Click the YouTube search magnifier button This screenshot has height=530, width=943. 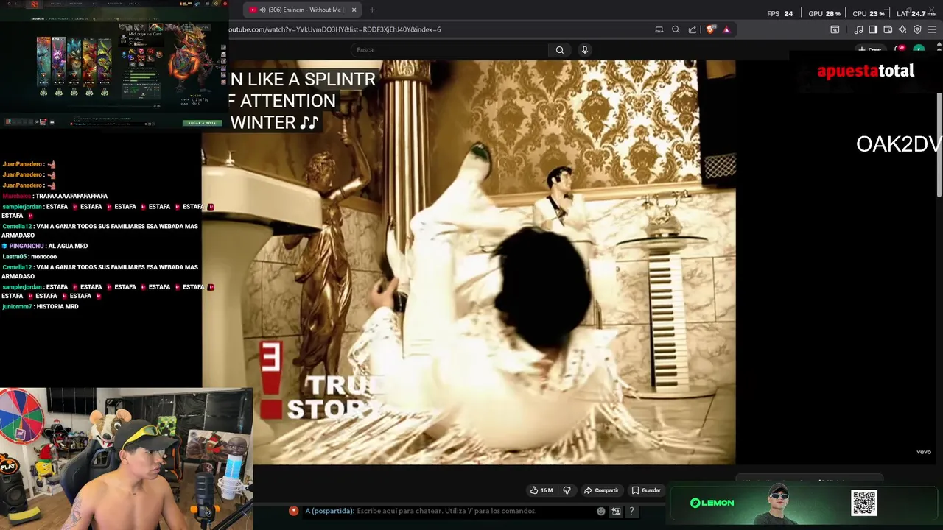[560, 50]
